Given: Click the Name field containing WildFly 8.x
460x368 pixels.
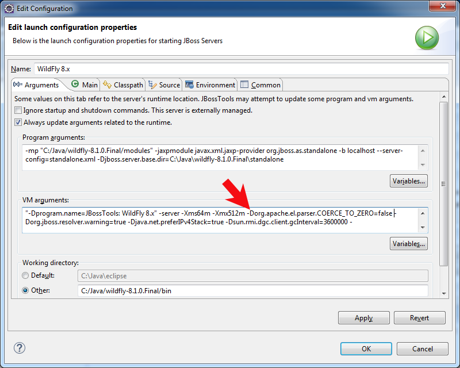Looking at the screenshot, I should 241,69.
